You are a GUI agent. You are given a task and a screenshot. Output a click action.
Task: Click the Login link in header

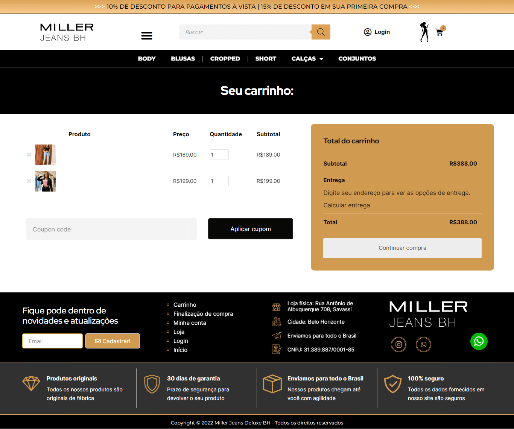[382, 32]
